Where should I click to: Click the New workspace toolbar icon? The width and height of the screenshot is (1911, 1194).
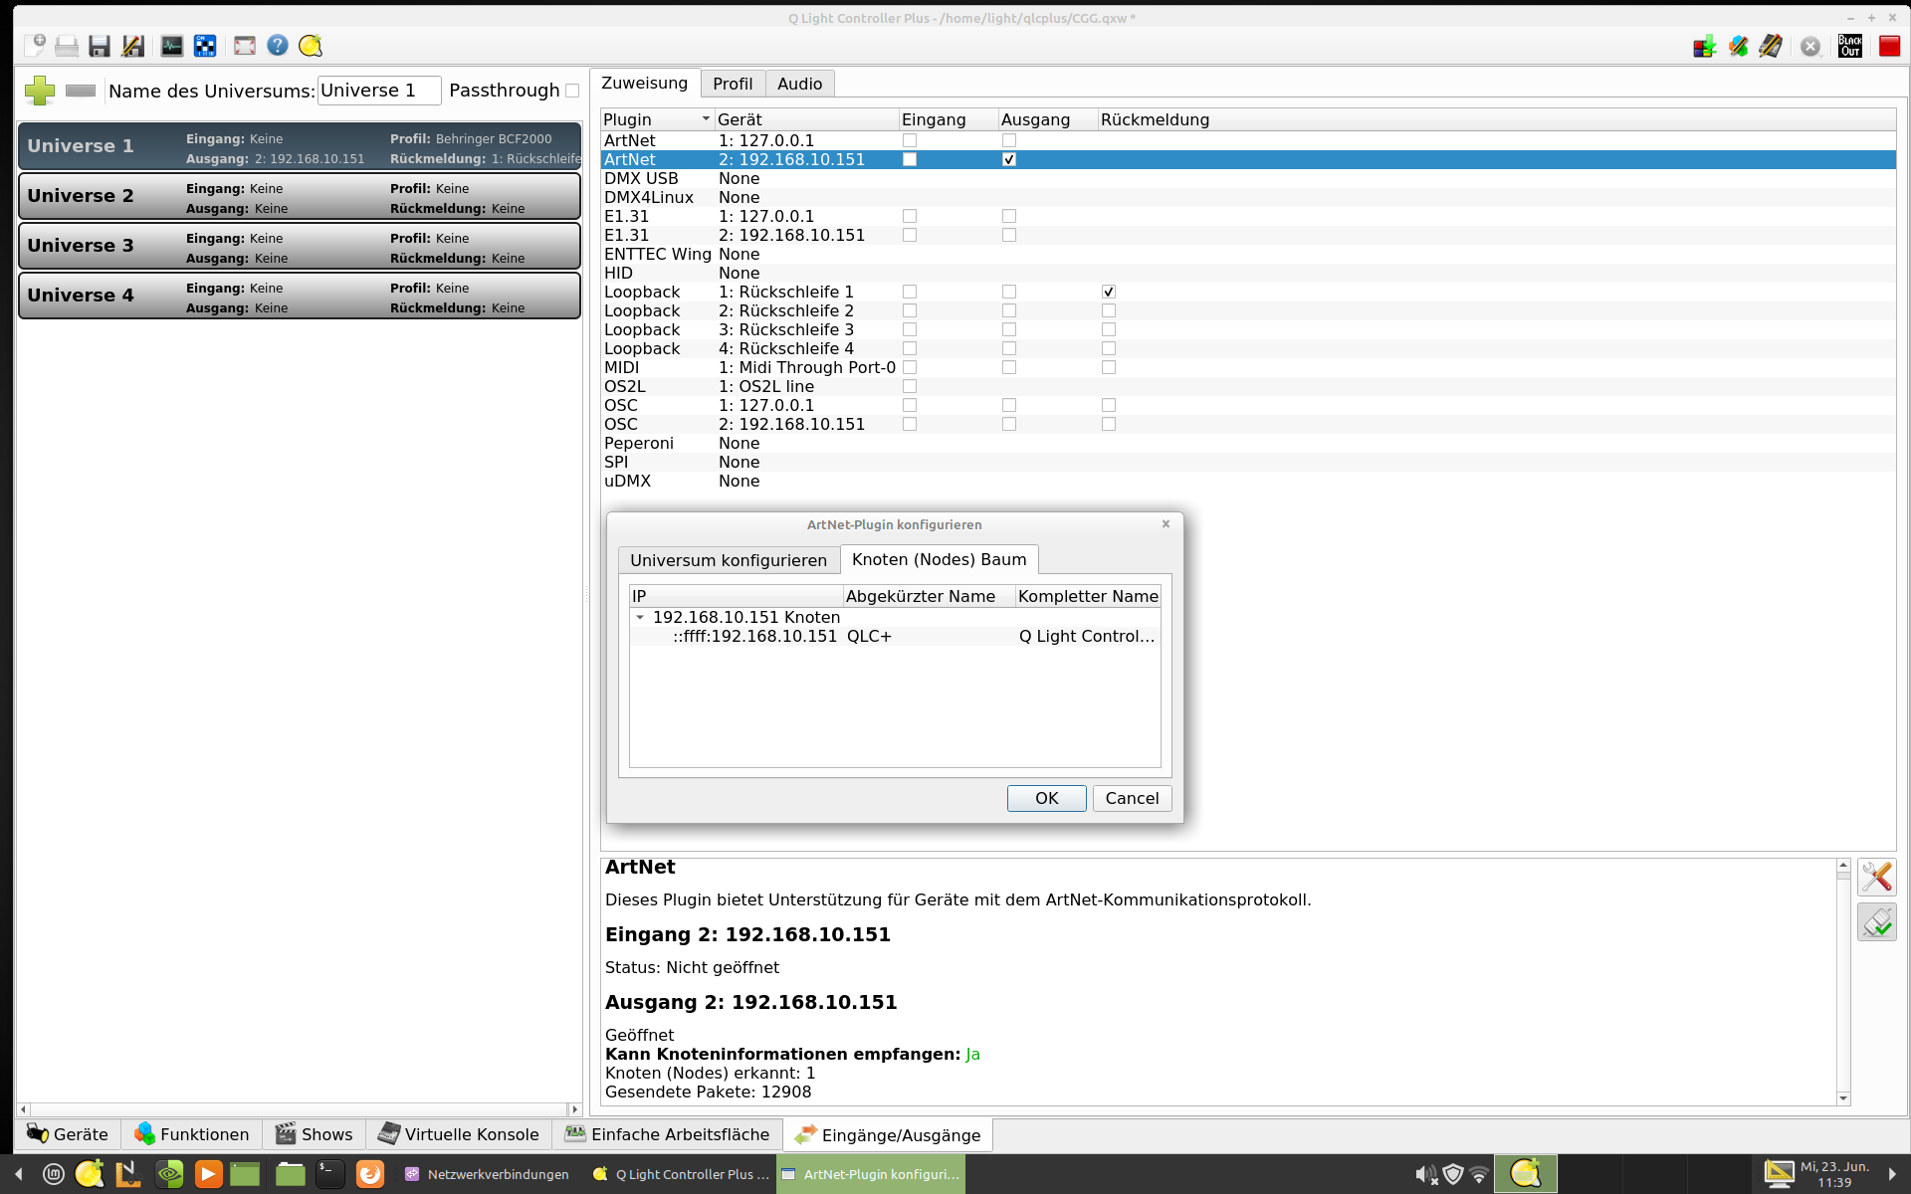click(35, 46)
